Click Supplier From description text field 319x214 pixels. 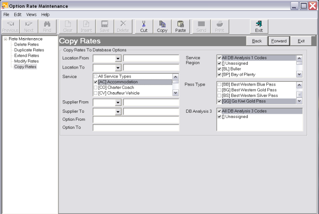coord(151,102)
